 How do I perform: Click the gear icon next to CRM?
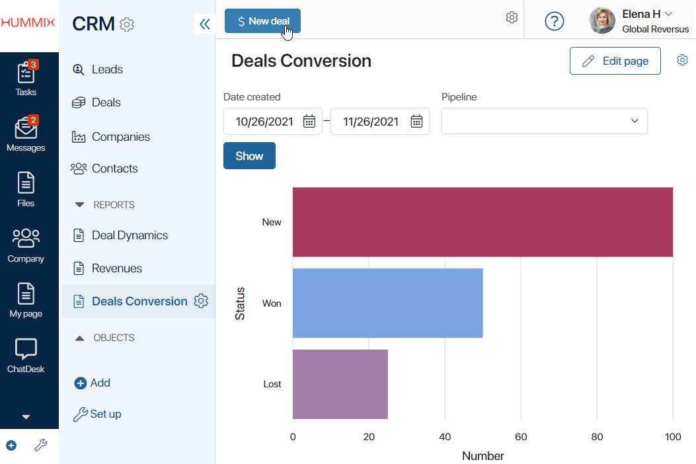127,24
